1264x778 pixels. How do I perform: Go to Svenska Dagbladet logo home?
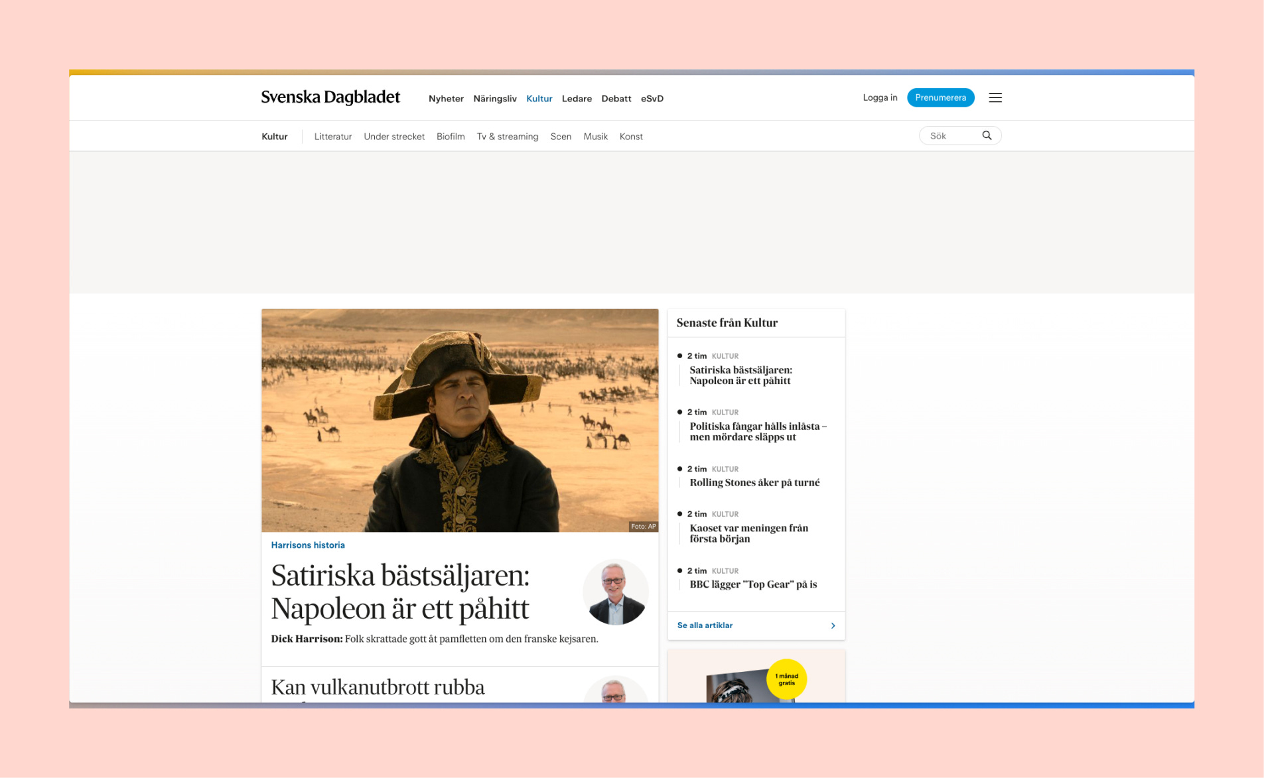coord(330,97)
